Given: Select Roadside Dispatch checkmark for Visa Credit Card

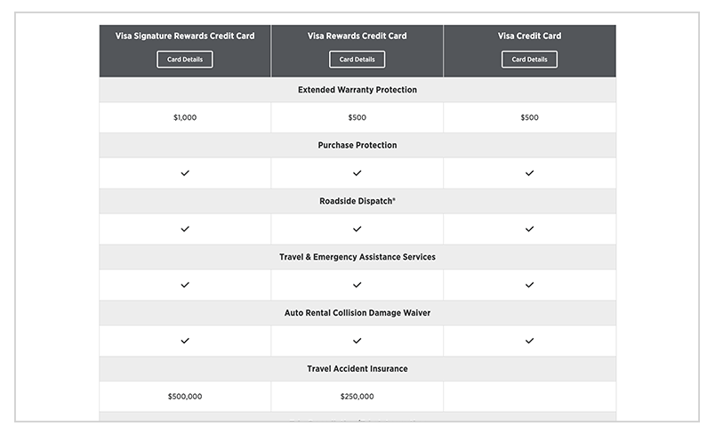Looking at the screenshot, I should coord(529,229).
